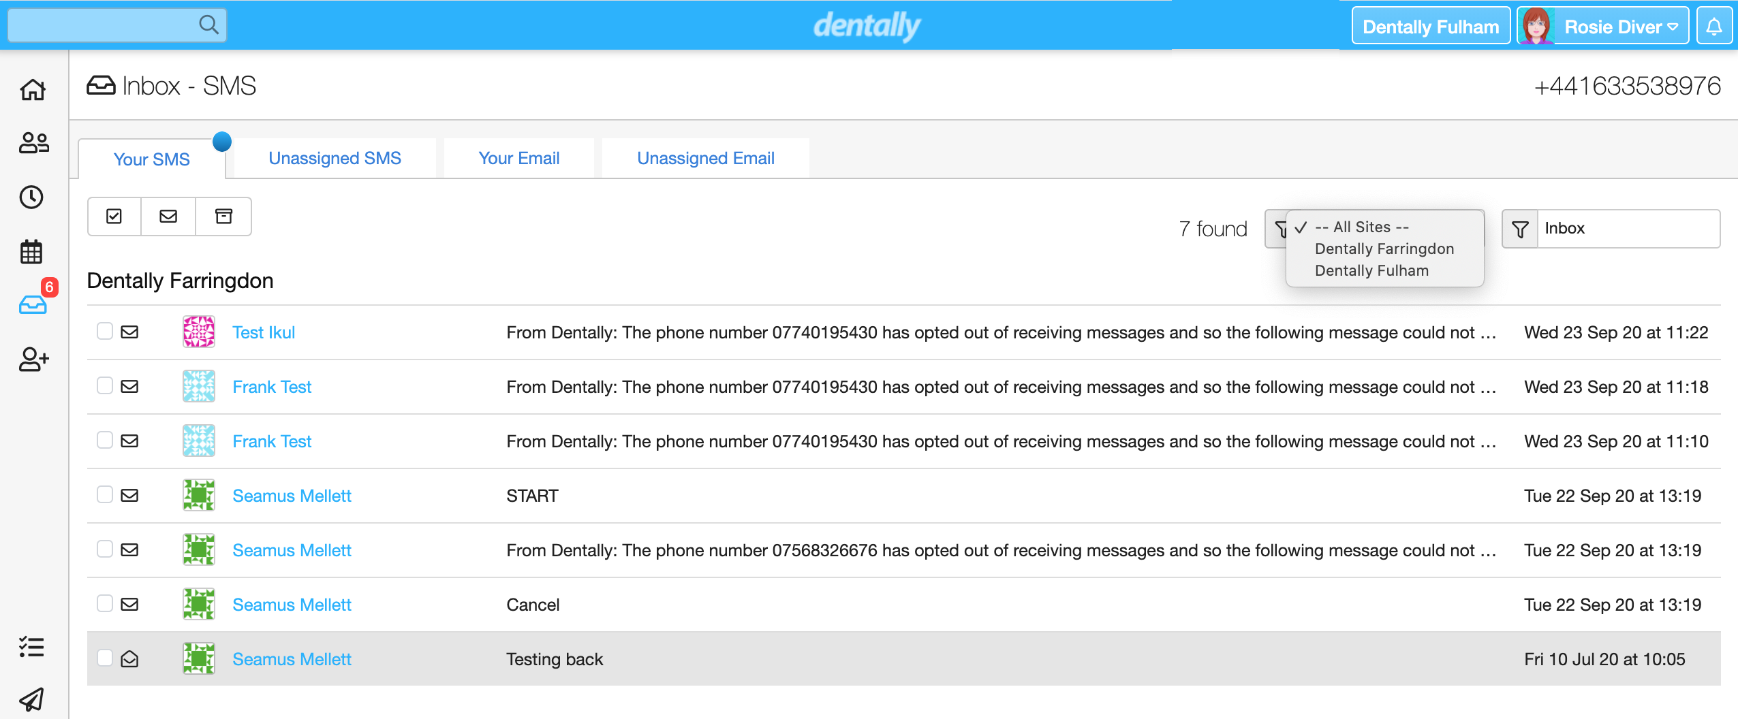The width and height of the screenshot is (1738, 719).
Task: Click the top search input field
Action: click(x=102, y=25)
